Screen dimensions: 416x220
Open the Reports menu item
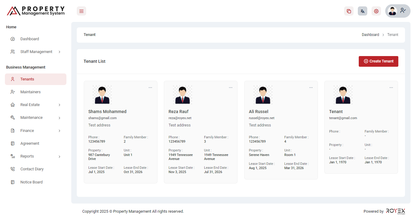(27, 156)
